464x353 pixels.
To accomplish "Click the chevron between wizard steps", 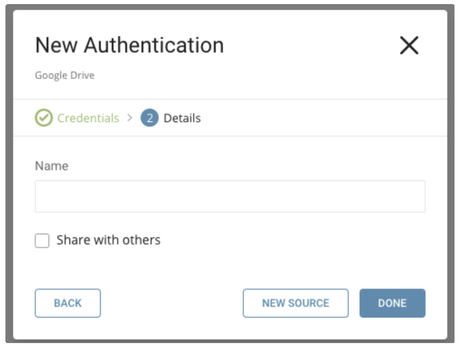I will [x=130, y=118].
